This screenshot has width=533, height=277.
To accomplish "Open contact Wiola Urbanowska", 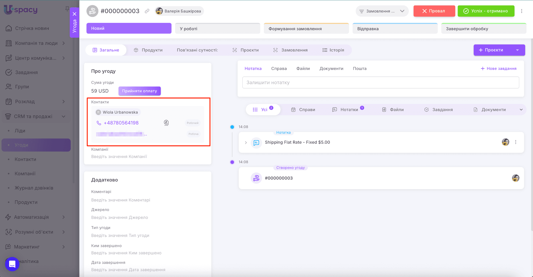I will 118,112.
